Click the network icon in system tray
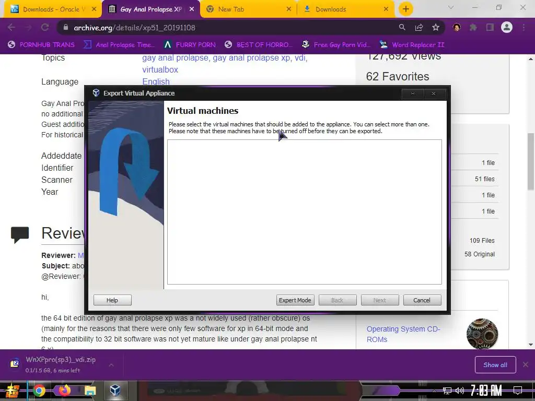 click(x=447, y=391)
